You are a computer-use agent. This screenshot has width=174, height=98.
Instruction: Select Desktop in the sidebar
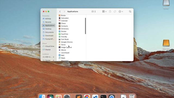[x=48, y=29]
